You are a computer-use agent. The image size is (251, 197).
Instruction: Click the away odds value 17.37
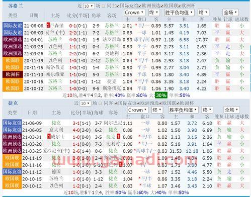coord(202,40)
